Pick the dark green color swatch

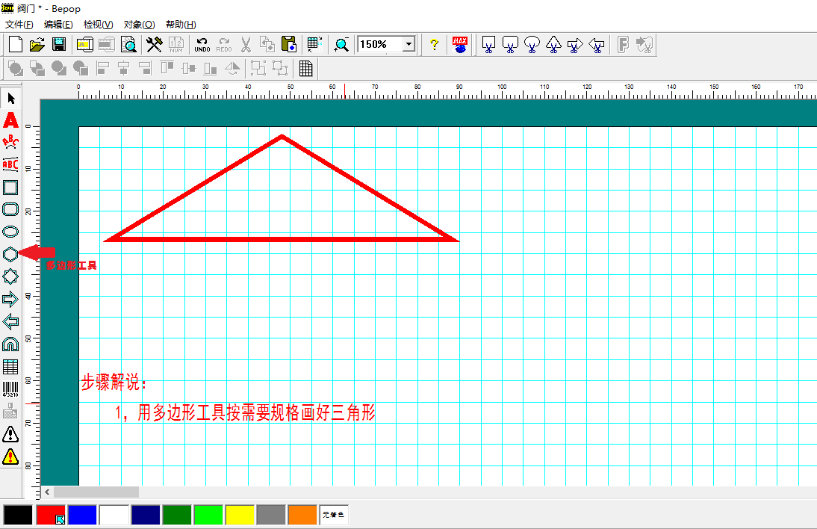(x=177, y=515)
